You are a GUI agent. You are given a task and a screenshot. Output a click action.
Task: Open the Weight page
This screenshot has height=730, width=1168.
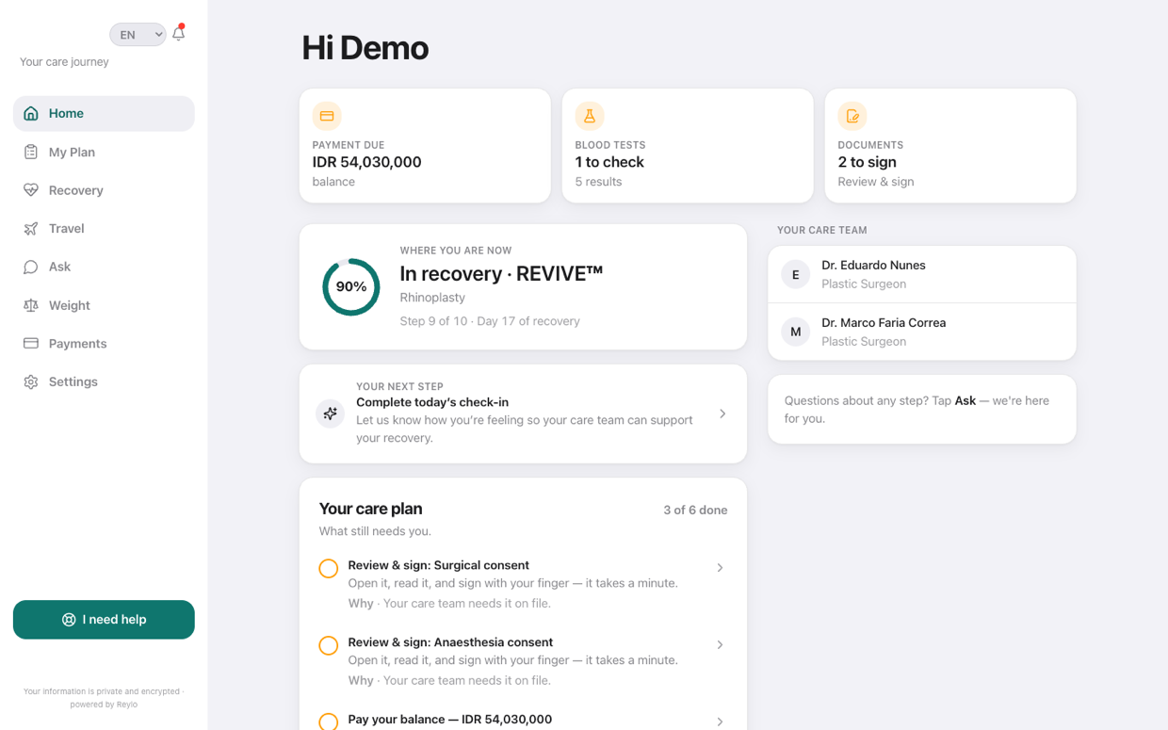point(104,305)
